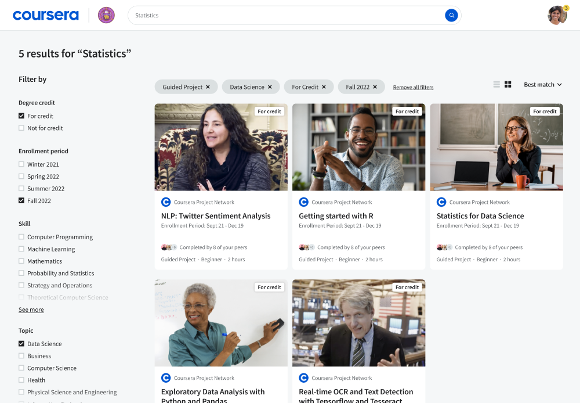Check the Computer Science topic
The image size is (580, 403).
21,368
